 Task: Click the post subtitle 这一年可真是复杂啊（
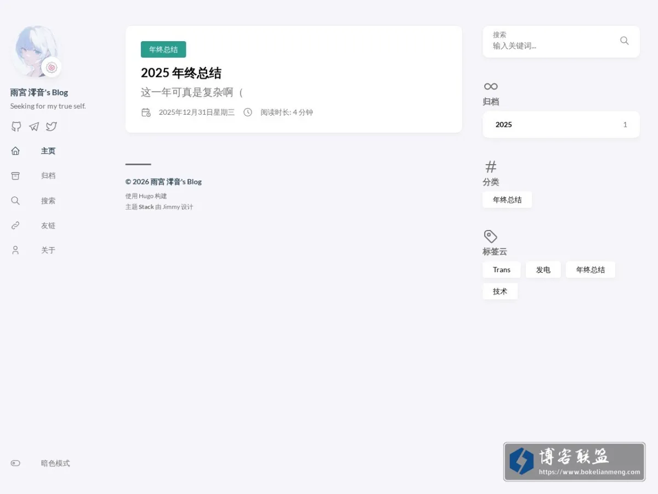192,92
